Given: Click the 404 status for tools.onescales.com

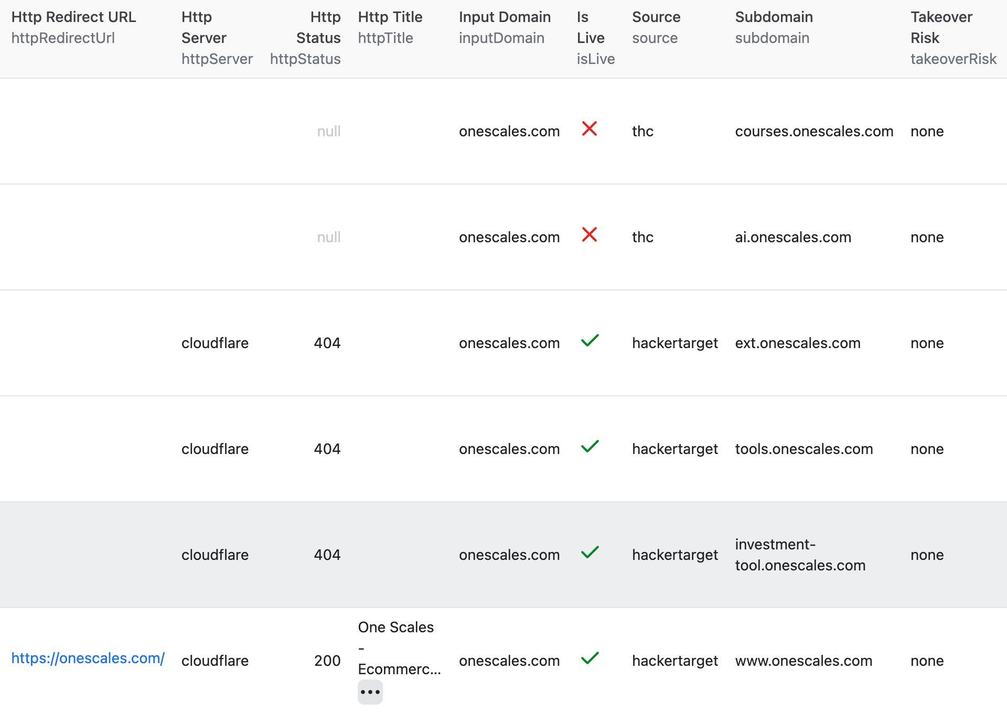Looking at the screenshot, I should coord(327,448).
